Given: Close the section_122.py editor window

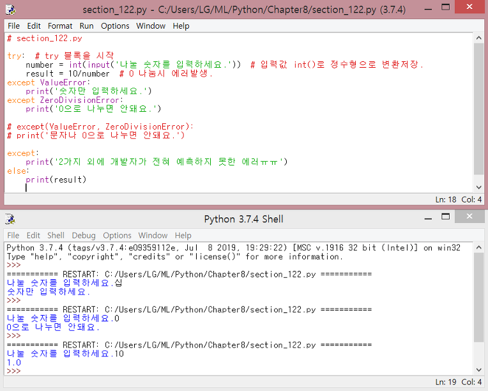Looking at the screenshot, I should point(469,6).
